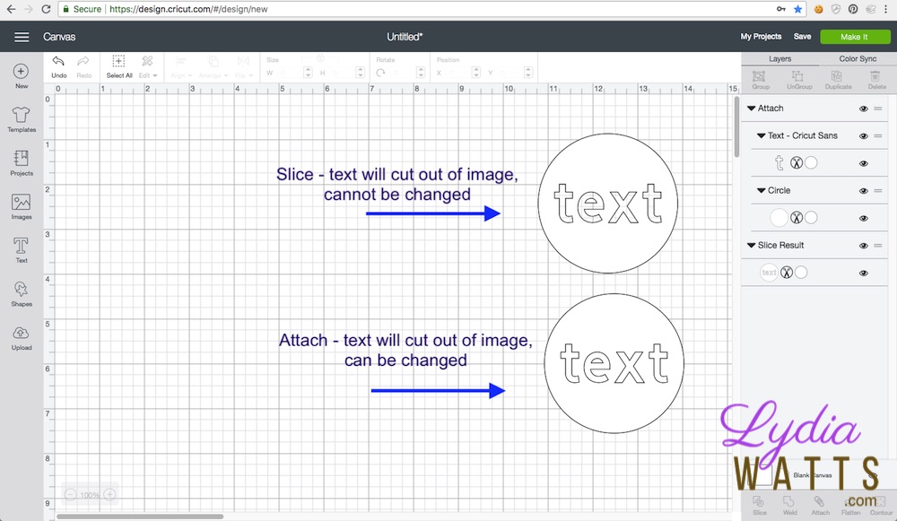The image size is (897, 521).
Task: Select the lower attached text circle
Action: pyautogui.click(x=614, y=364)
